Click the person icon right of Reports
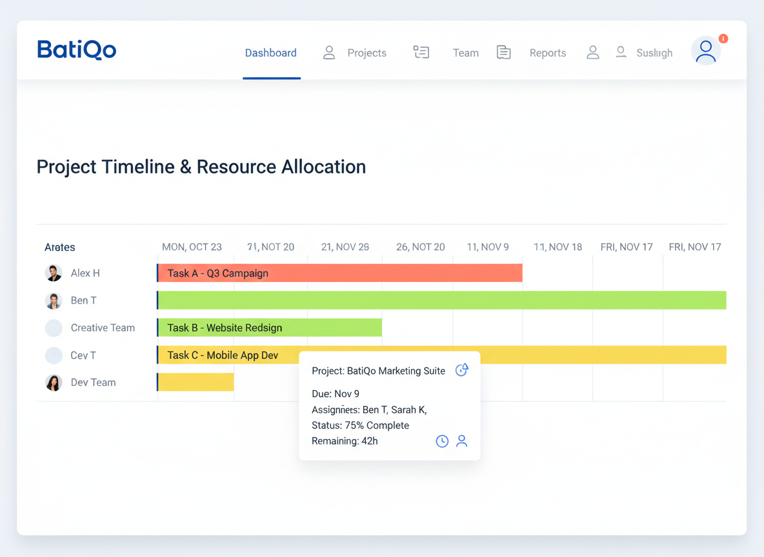Viewport: 764px width, 557px height. coord(592,53)
